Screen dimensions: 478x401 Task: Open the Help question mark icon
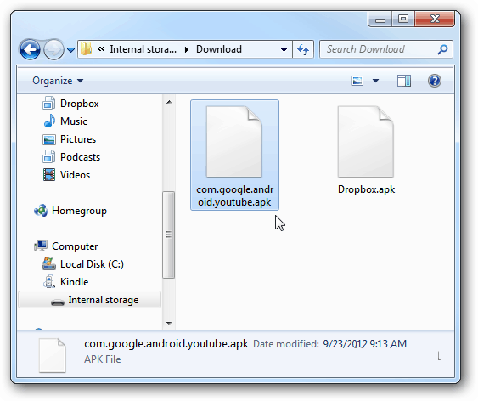(435, 81)
